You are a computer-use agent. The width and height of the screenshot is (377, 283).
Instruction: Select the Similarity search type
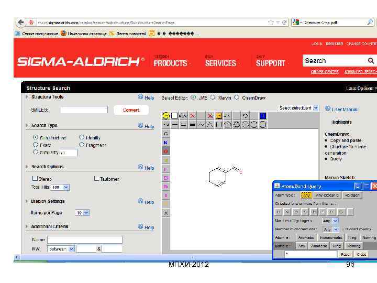click(x=36, y=152)
